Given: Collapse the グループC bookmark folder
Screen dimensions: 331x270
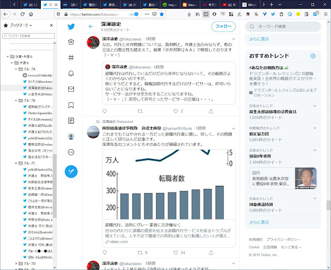Looking at the screenshot, I should 16,163.
